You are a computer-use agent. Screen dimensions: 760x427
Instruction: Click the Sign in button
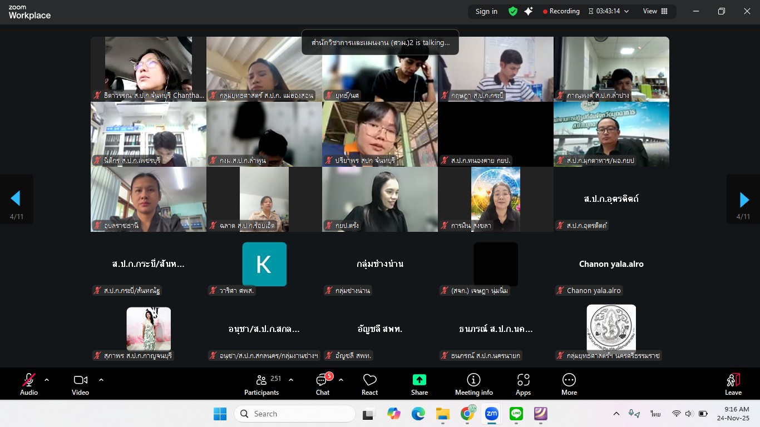coord(486,11)
